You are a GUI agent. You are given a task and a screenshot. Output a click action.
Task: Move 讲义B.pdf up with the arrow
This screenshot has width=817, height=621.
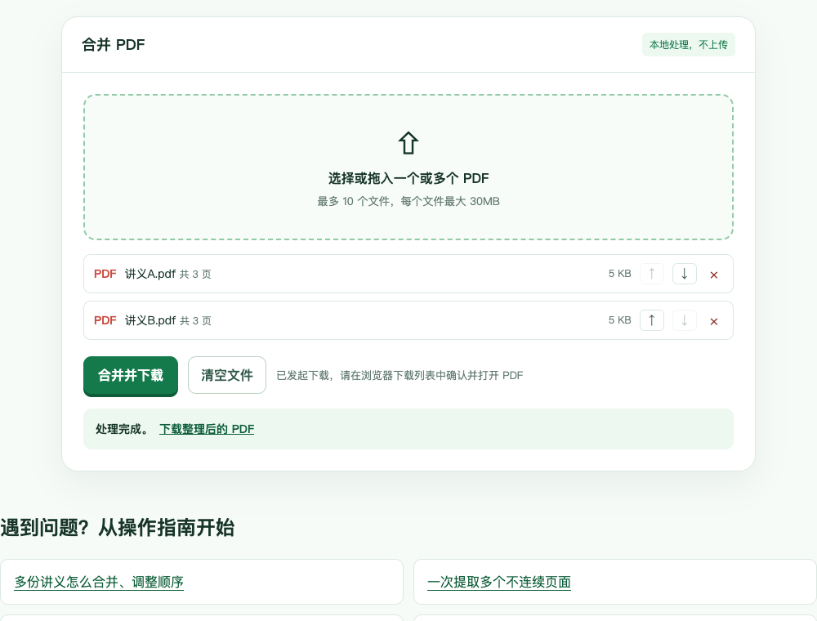[x=651, y=320]
